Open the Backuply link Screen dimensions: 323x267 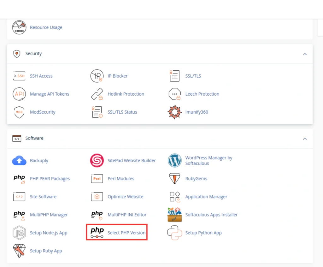39,161
